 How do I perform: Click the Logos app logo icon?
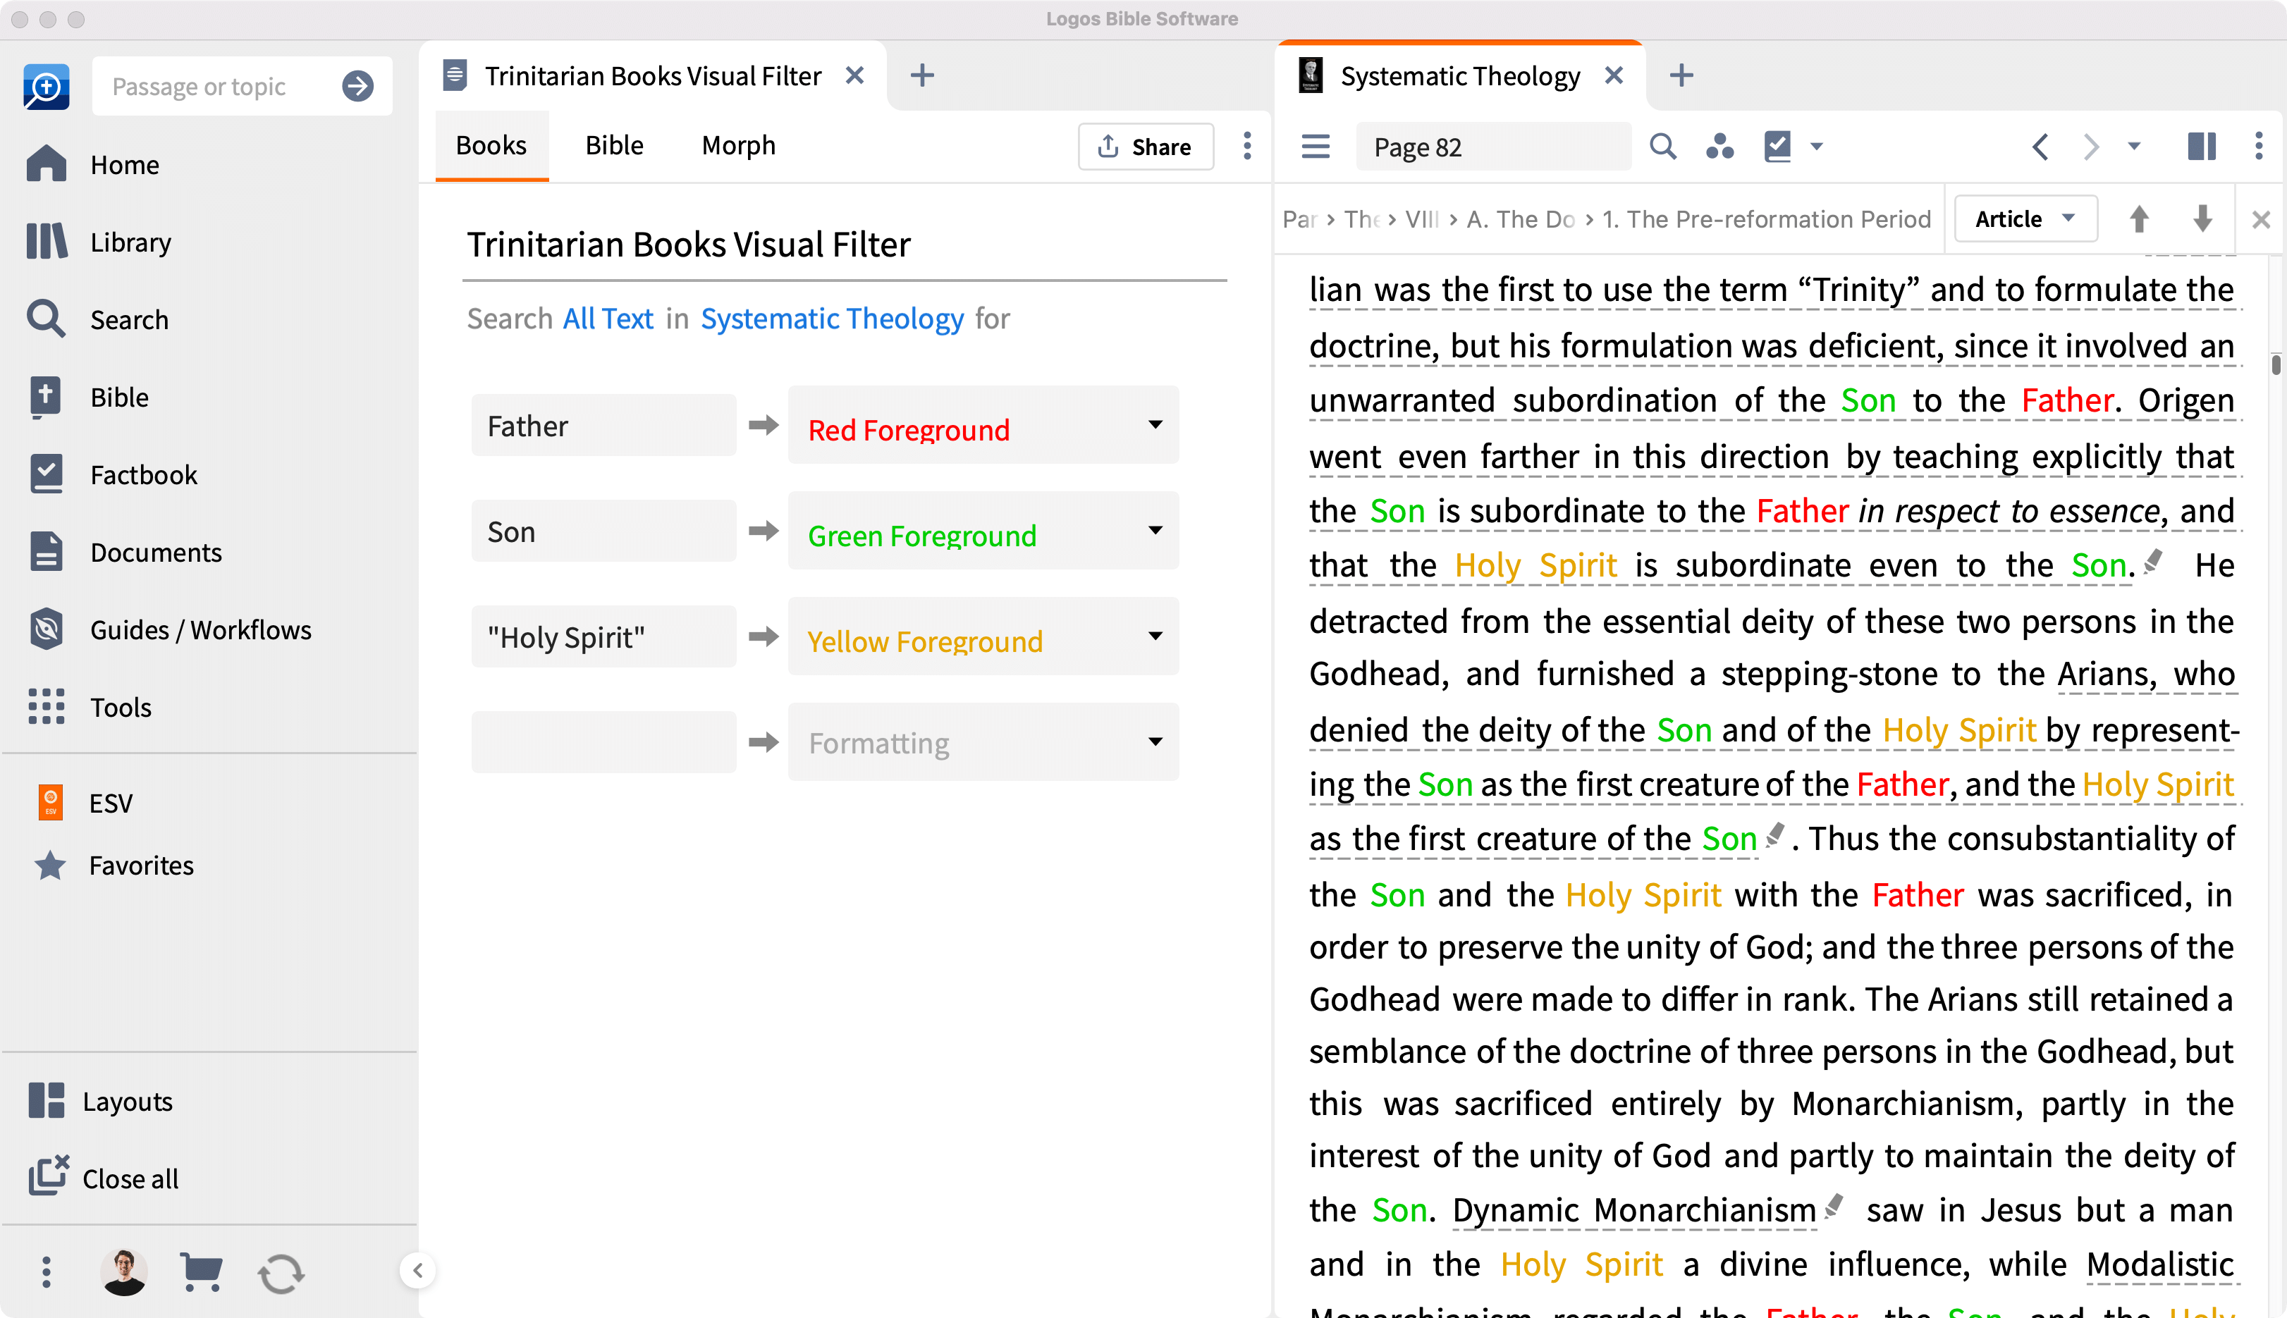click(x=46, y=86)
